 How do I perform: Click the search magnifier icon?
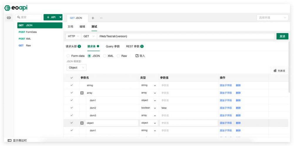(x=19, y=18)
